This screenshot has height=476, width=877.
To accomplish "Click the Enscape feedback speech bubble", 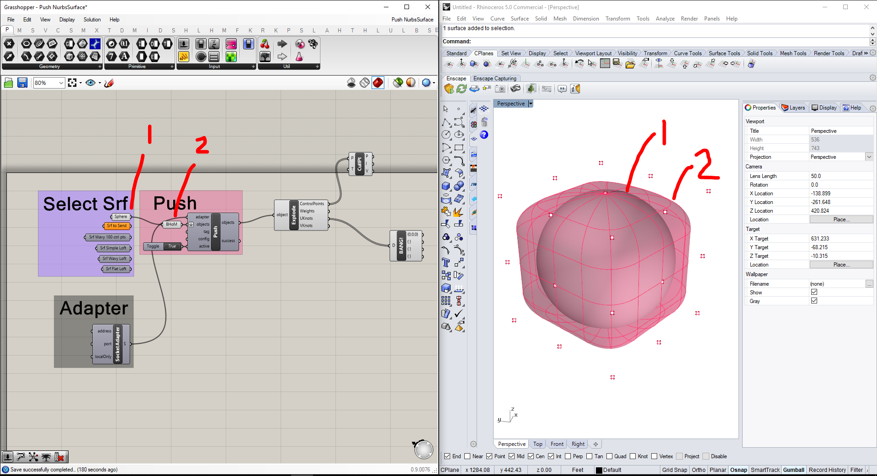I will point(562,89).
